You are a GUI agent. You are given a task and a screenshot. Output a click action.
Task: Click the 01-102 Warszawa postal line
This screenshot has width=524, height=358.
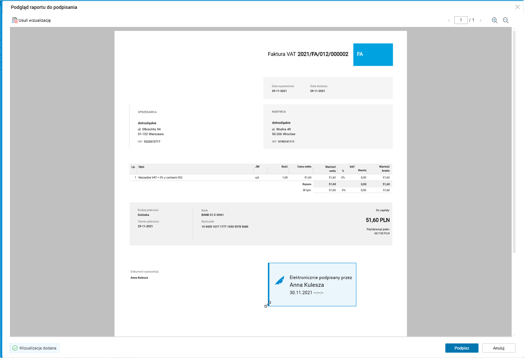pos(151,134)
